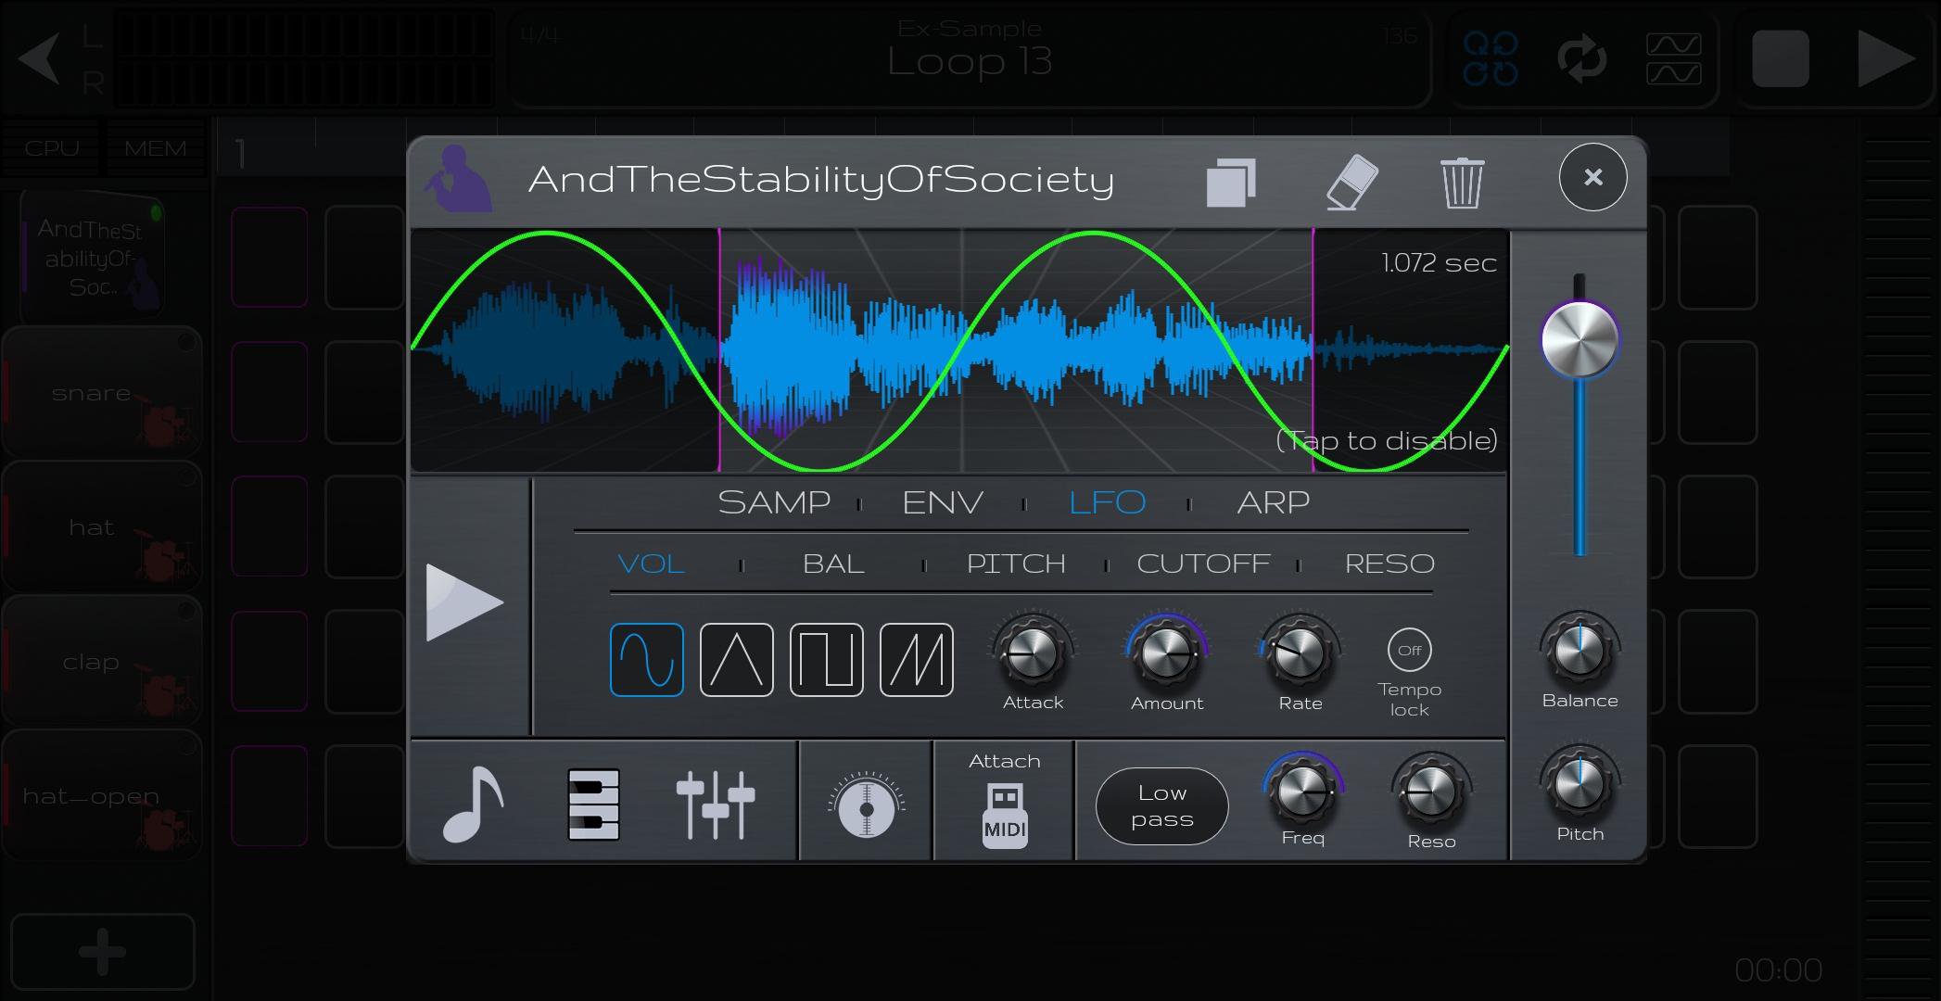Switch to the ENV tab
The image size is (1941, 1001).
click(942, 502)
